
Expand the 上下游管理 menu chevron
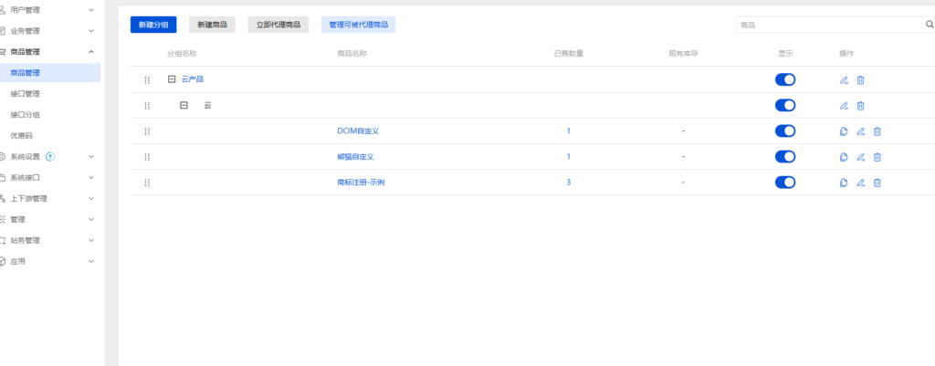click(x=91, y=198)
